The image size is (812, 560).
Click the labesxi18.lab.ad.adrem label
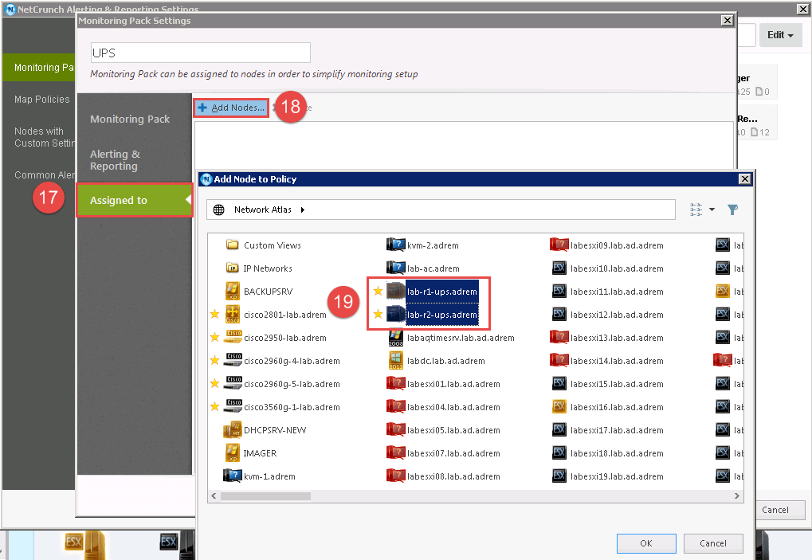pos(617,453)
